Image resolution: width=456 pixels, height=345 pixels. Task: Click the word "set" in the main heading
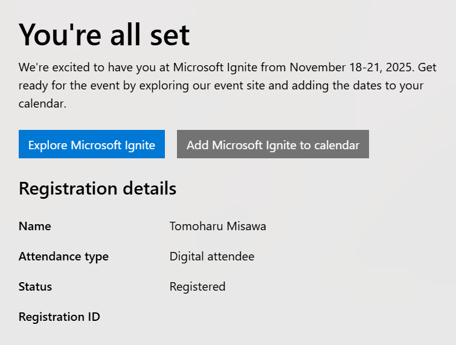pos(170,36)
